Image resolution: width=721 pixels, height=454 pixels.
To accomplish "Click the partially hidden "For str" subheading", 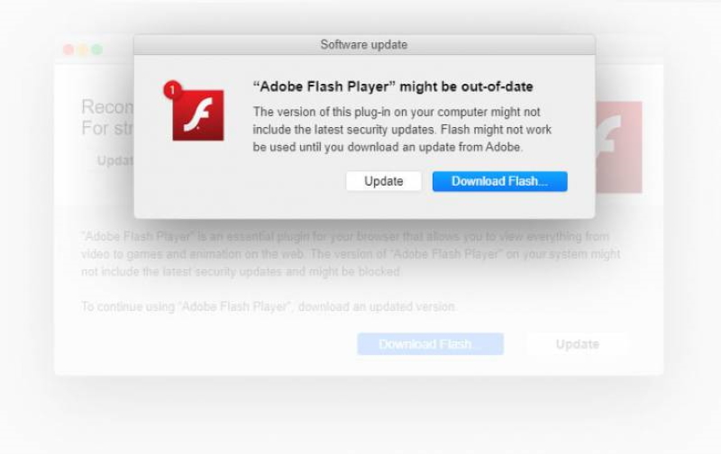I will click(x=107, y=128).
